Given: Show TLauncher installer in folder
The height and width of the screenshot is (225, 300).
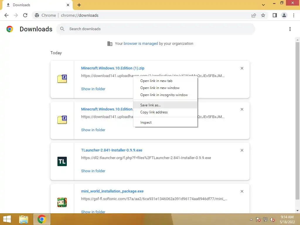Looking at the screenshot, I should pyautogui.click(x=93, y=171).
